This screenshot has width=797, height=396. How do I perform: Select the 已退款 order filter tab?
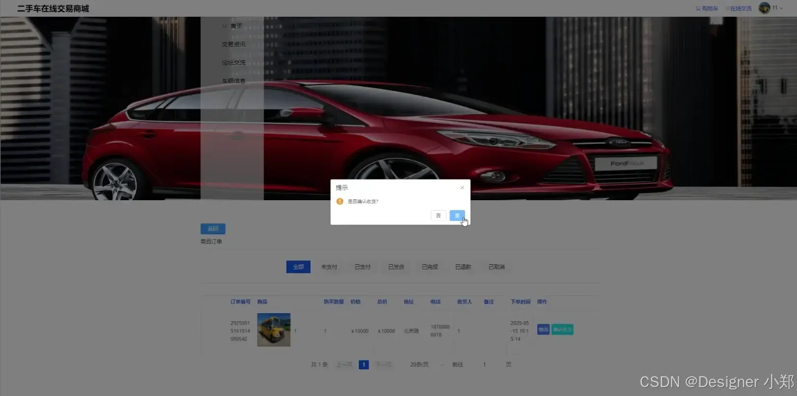(x=463, y=267)
